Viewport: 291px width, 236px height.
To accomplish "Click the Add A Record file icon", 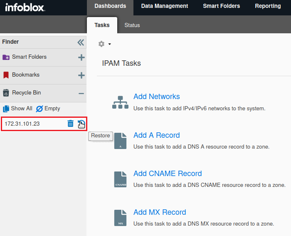I will coord(120,141).
